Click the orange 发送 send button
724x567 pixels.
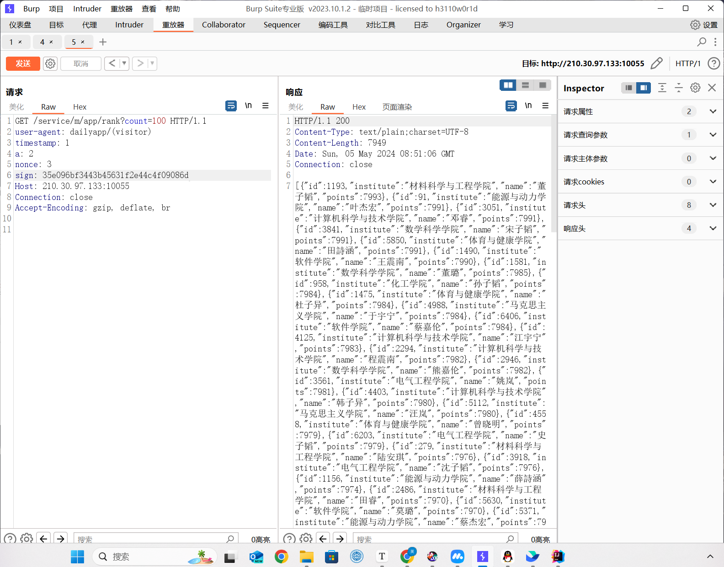(x=23, y=63)
